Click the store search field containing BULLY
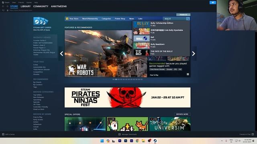This screenshot has height=144, width=257. coord(174,19)
